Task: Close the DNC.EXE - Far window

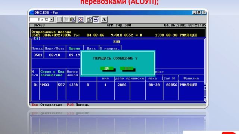Action: pos(204,13)
